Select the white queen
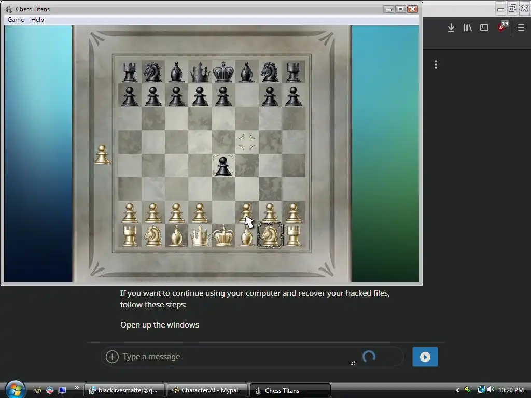Image resolution: width=531 pixels, height=398 pixels. click(200, 235)
